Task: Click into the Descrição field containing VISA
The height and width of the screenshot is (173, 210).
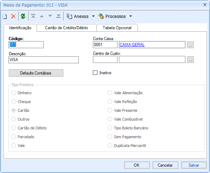Action: [44, 60]
